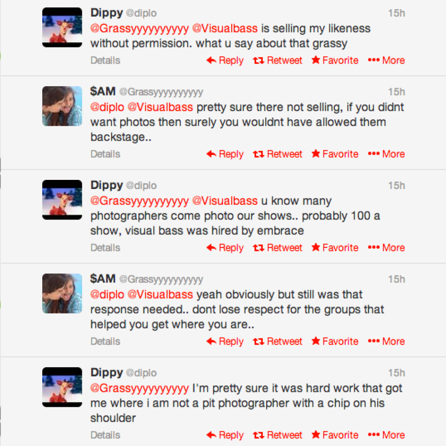
Task: Retweet Dippy's tweet about selling likeness
Action: tap(278, 61)
